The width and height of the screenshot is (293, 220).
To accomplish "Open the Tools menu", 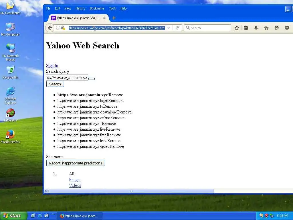I will click(112, 8).
